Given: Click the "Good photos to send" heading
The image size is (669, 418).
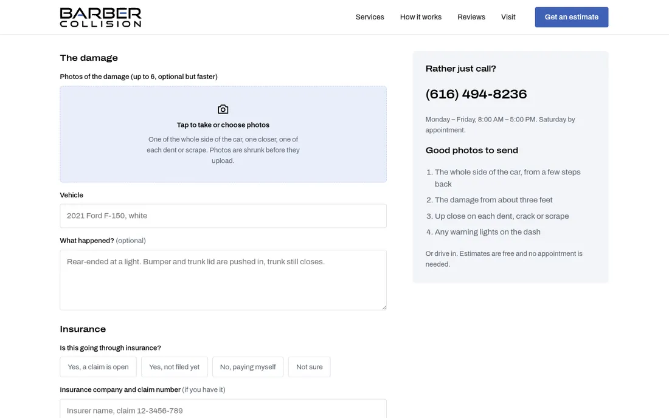Looking at the screenshot, I should [x=471, y=151].
